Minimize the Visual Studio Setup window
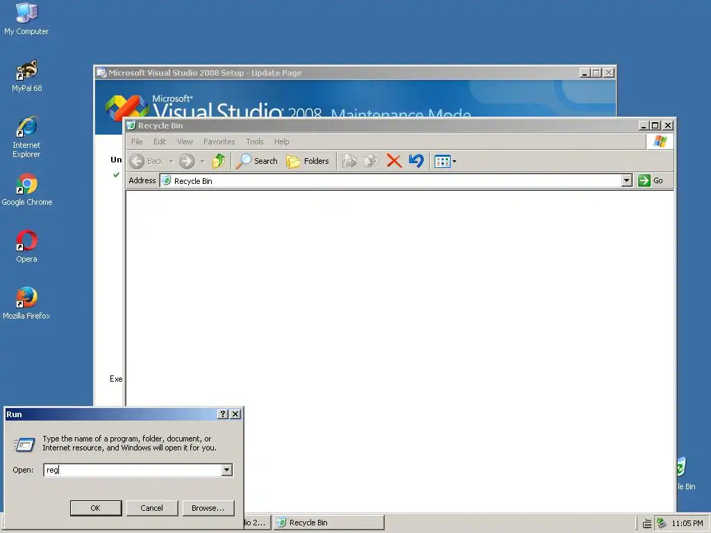 click(585, 72)
